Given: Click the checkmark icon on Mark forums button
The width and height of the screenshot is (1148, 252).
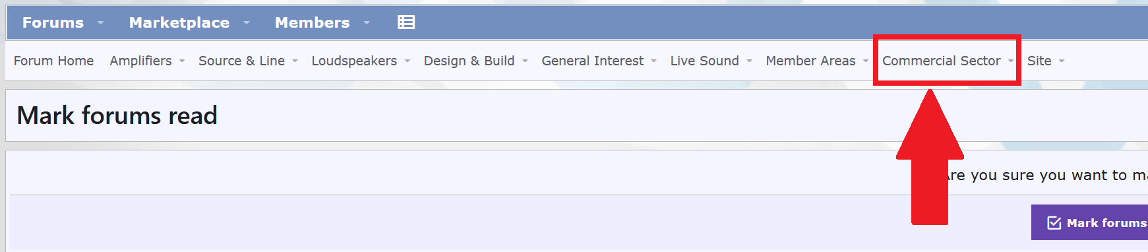Looking at the screenshot, I should tap(1054, 223).
